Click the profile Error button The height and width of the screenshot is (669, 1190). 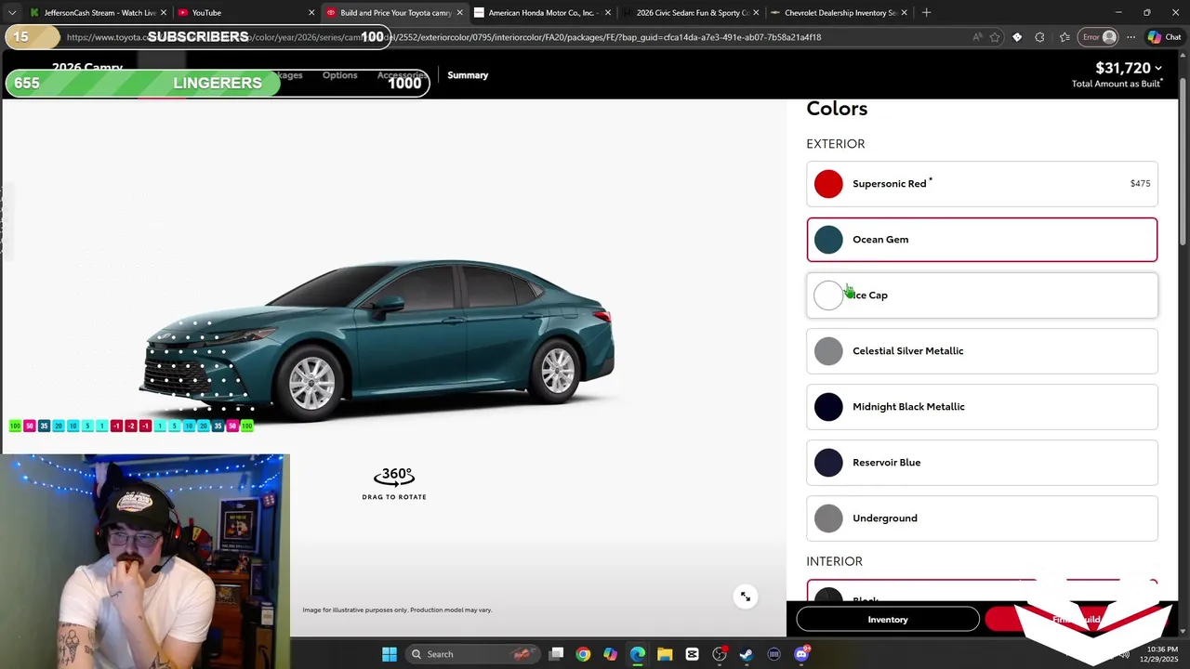pos(1099,37)
